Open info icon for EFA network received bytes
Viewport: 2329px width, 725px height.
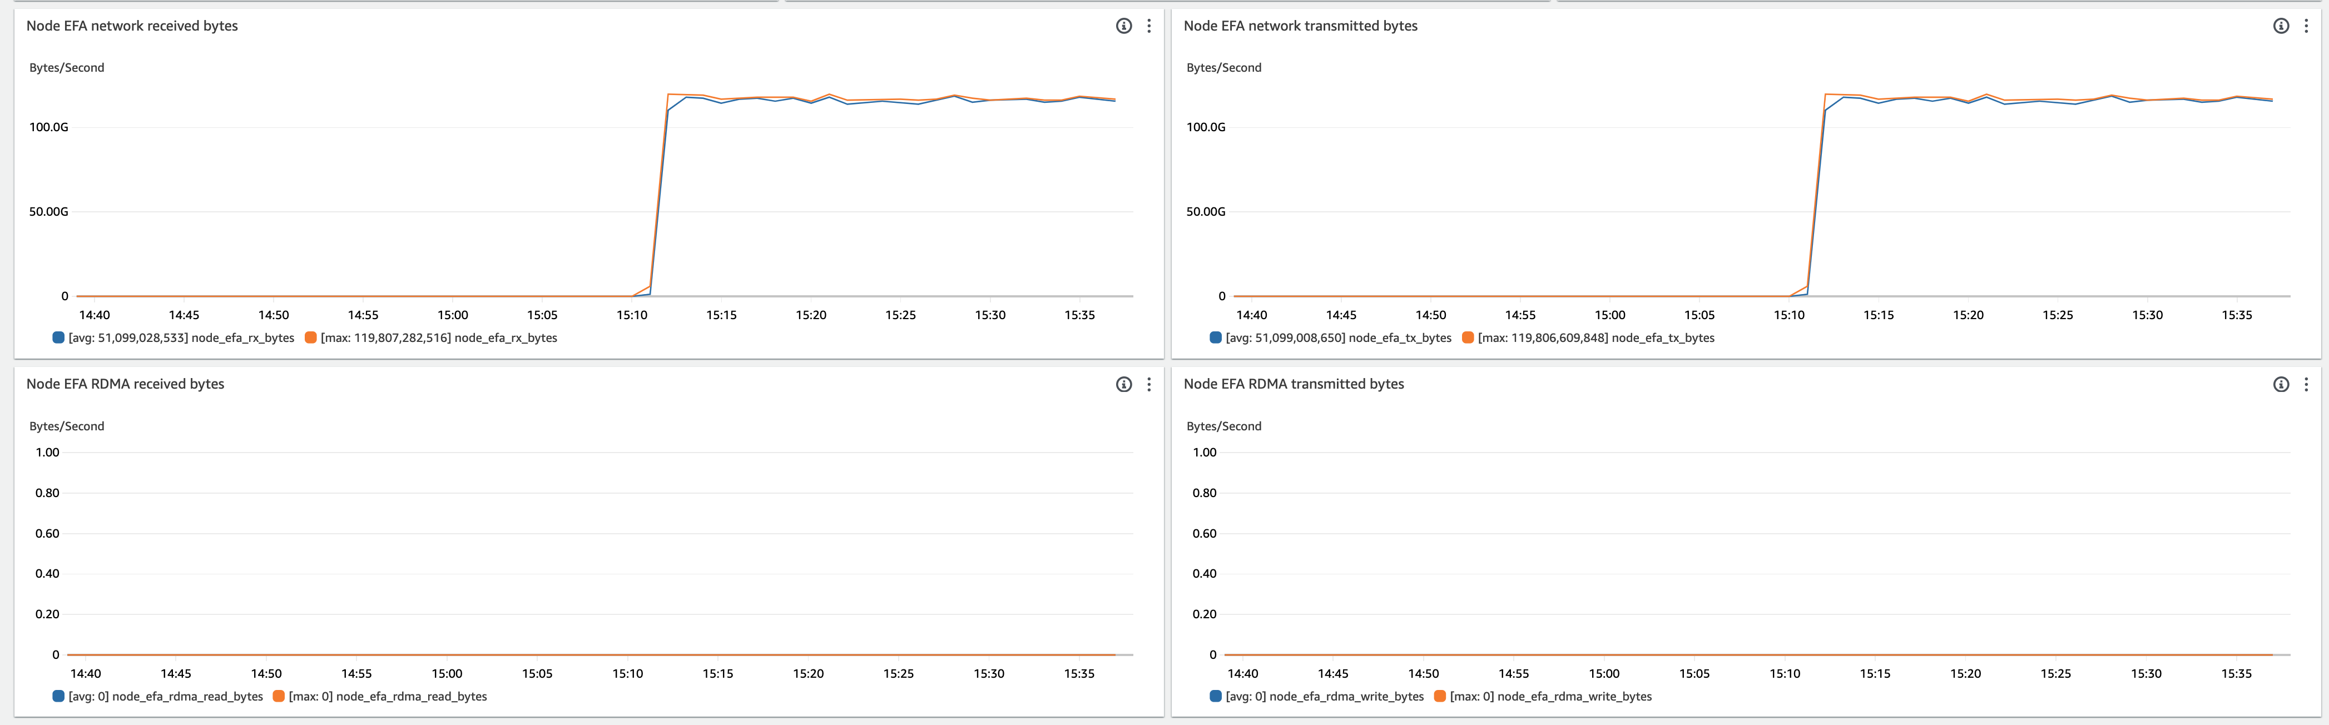pos(1124,26)
